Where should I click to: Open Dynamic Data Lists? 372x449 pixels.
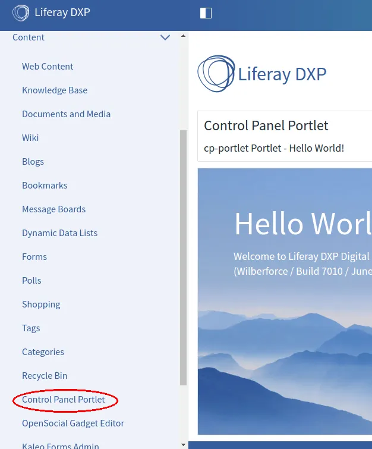(x=60, y=233)
